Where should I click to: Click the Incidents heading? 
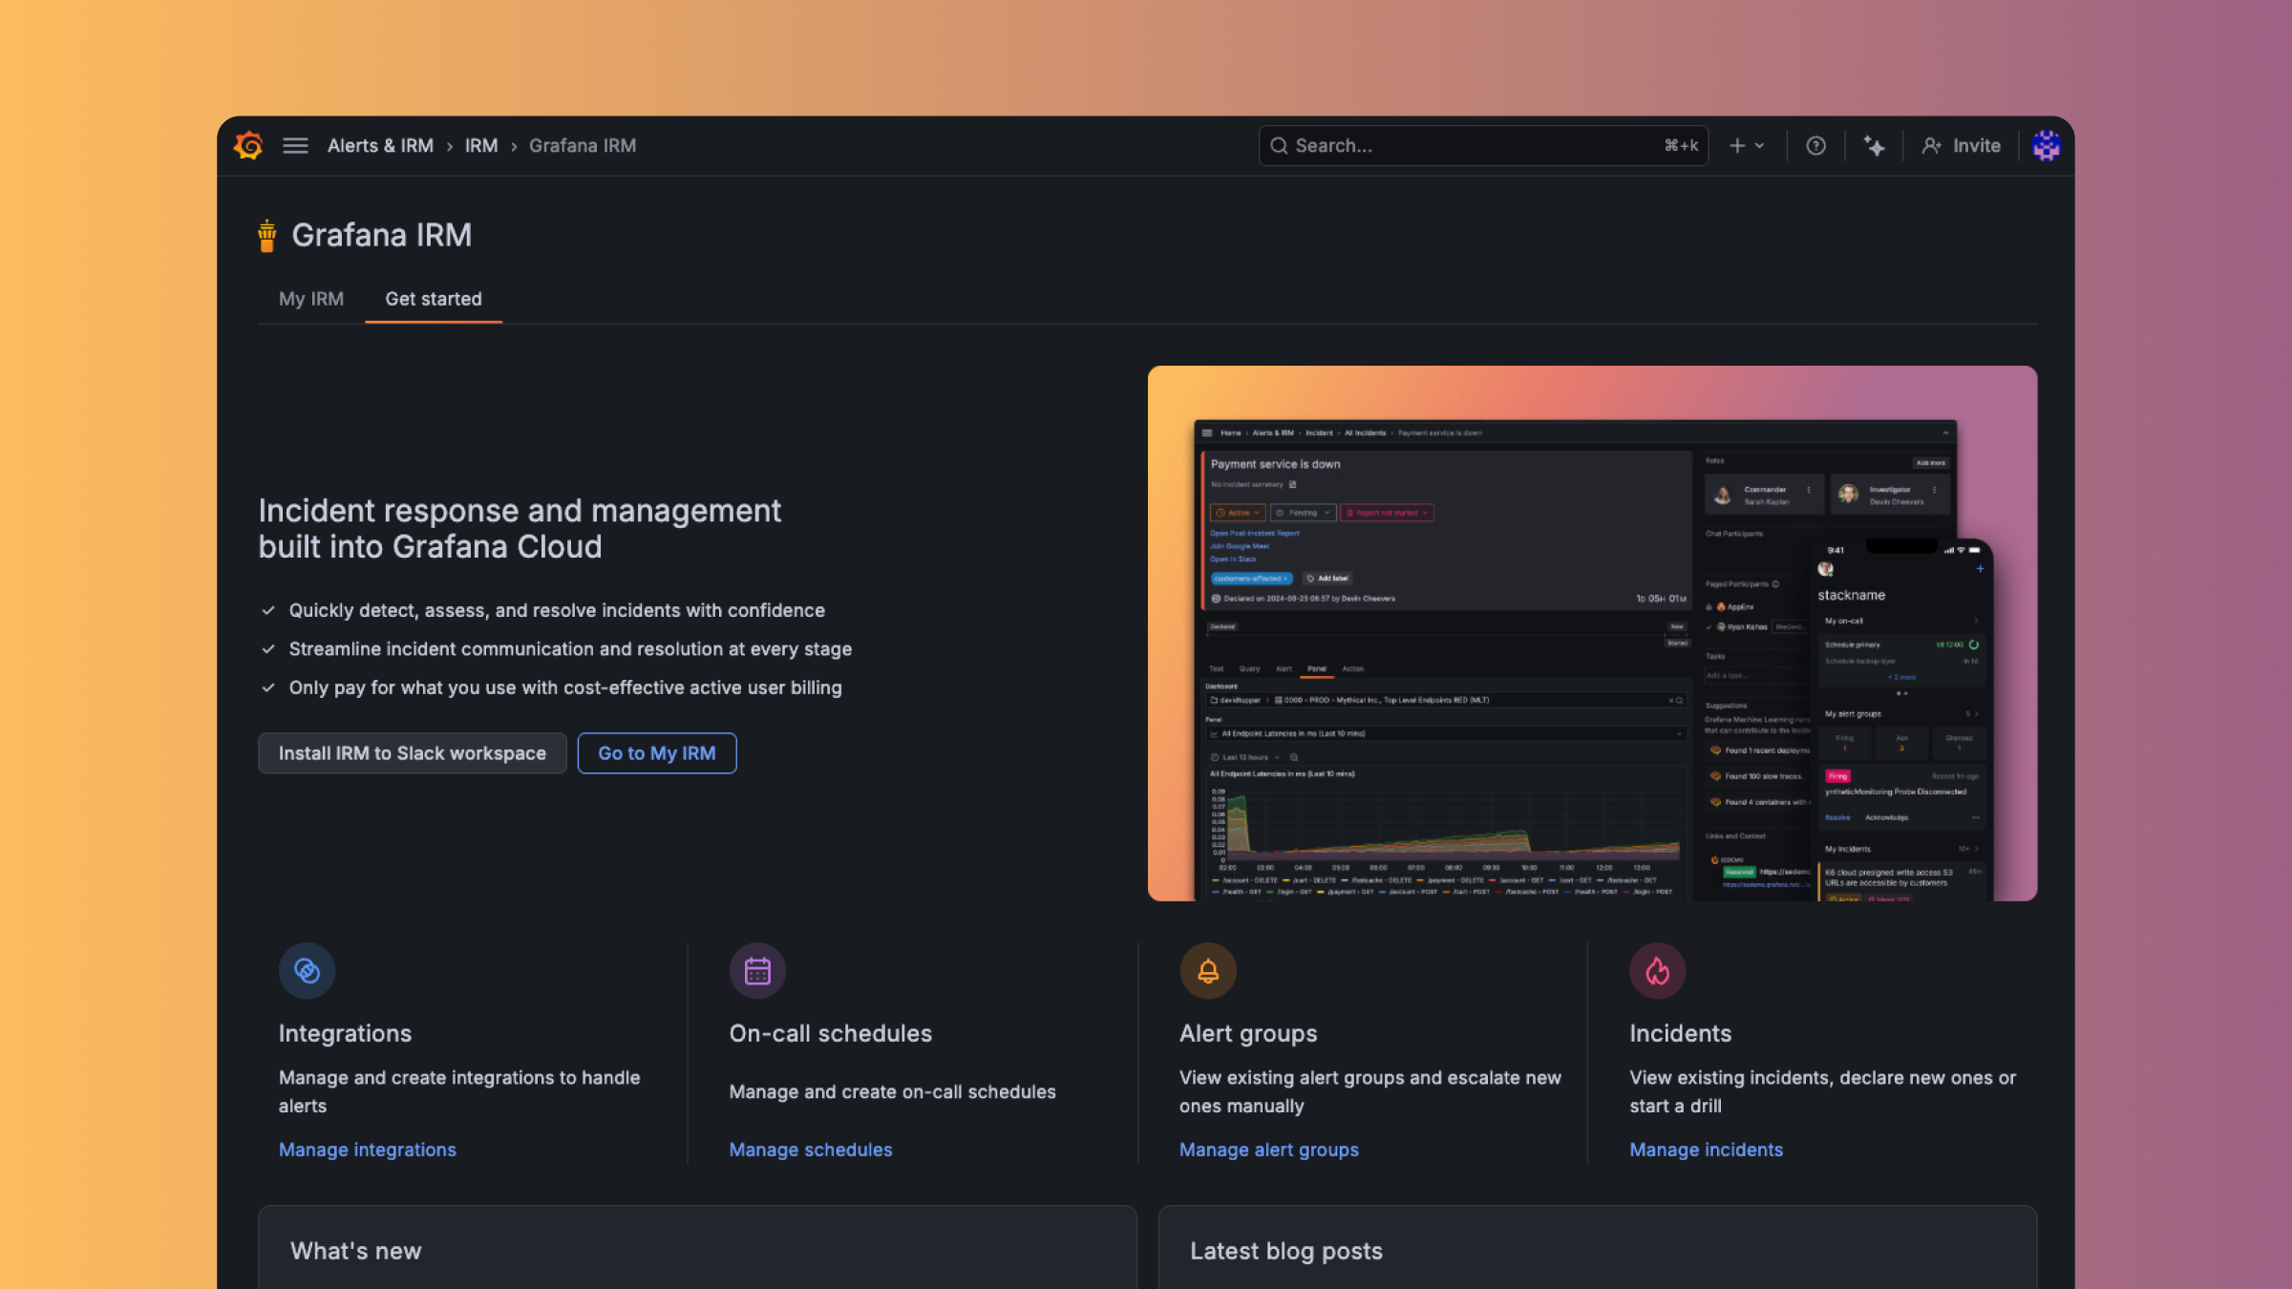point(1680,1033)
